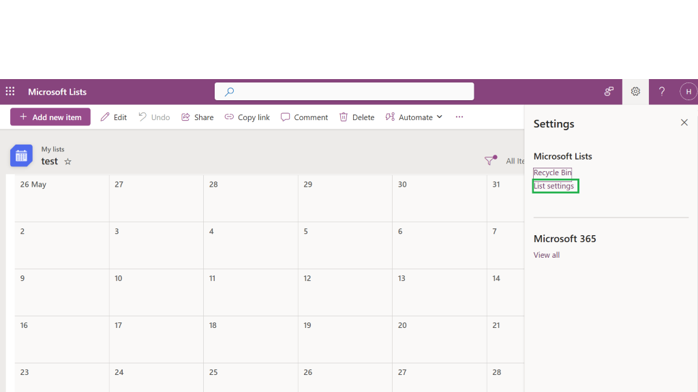
Task: Select calendar day 13
Action: tap(440, 292)
